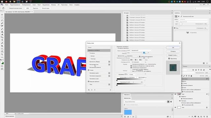Open the File menu
Screen dimensions: 211x118
7,5
